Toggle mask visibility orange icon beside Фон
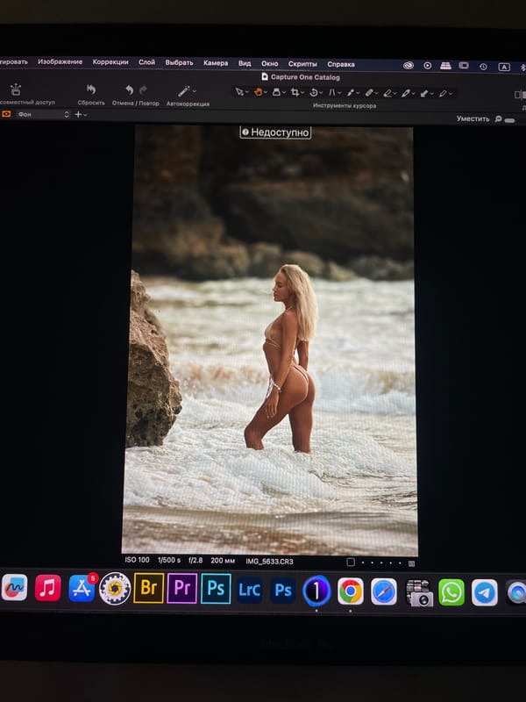 [6, 114]
